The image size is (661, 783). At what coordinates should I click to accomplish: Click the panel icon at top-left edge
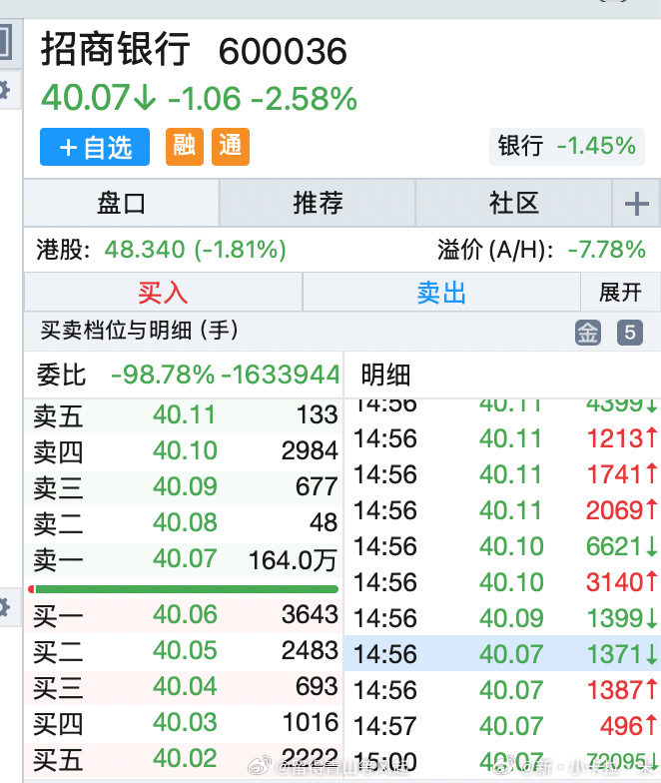pyautogui.click(x=5, y=42)
